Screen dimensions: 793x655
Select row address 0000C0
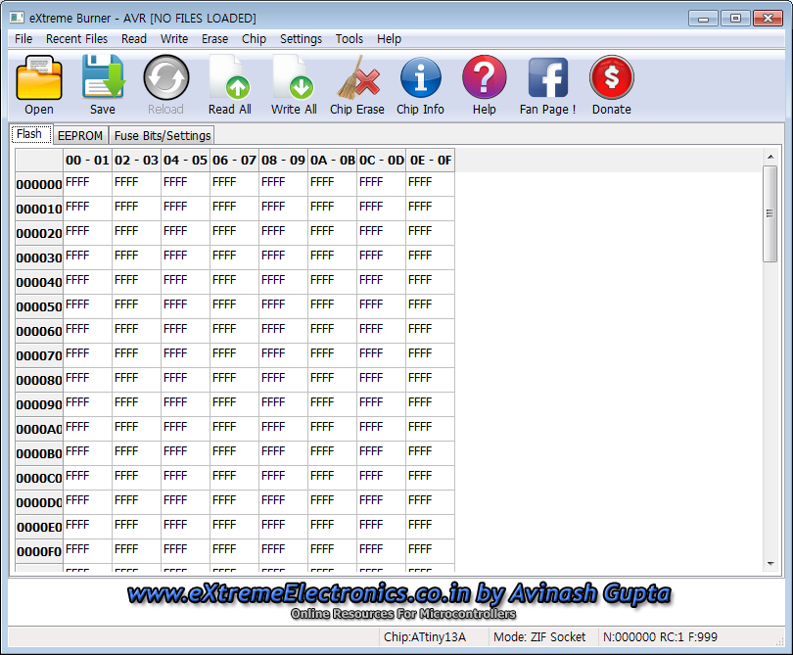[x=39, y=479]
